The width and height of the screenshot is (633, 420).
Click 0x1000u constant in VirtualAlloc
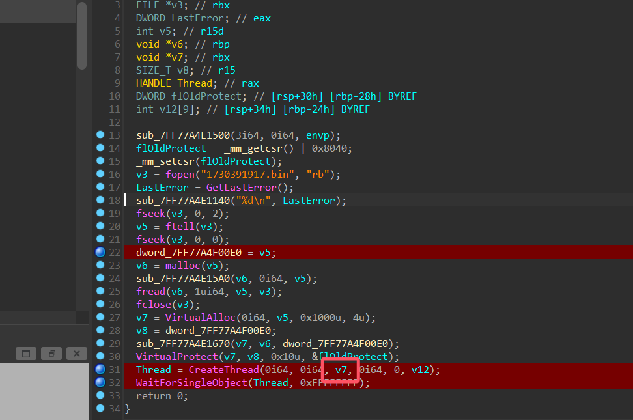[x=320, y=318]
